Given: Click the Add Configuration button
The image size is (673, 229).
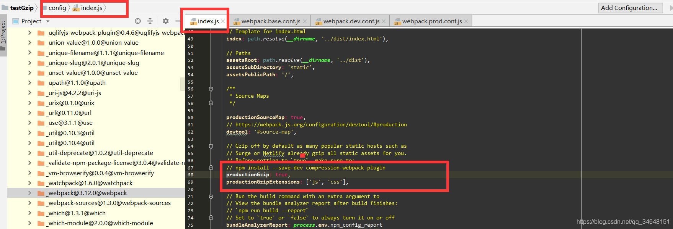Looking at the screenshot, I should pos(631,8).
